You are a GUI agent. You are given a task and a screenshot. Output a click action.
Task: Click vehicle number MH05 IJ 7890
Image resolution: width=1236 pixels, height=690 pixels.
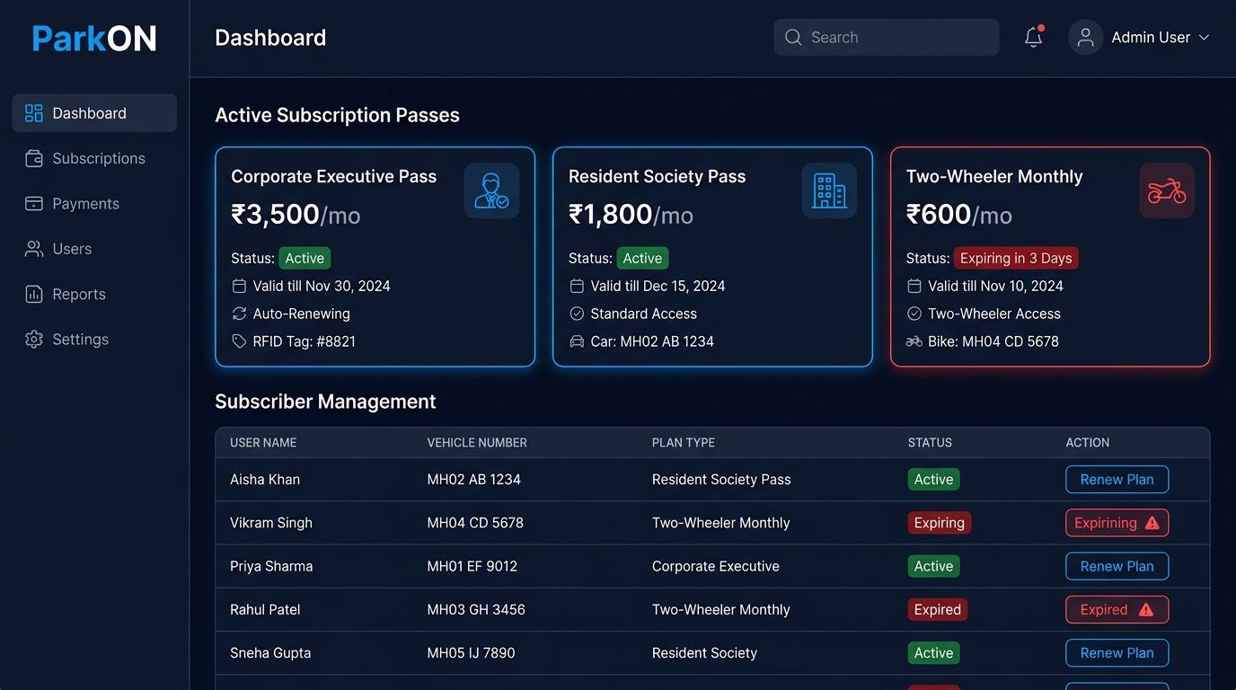pyautogui.click(x=471, y=653)
